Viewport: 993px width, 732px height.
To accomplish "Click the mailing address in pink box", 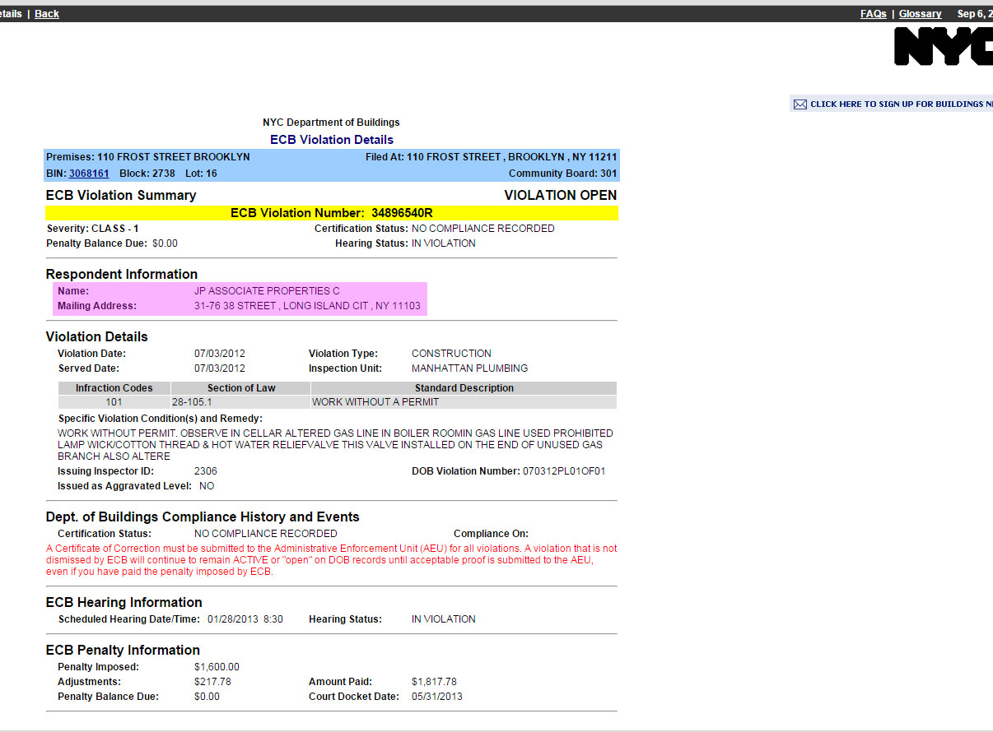I will [307, 306].
